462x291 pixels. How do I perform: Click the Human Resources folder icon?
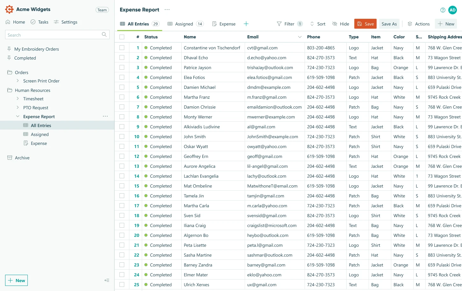(10, 90)
